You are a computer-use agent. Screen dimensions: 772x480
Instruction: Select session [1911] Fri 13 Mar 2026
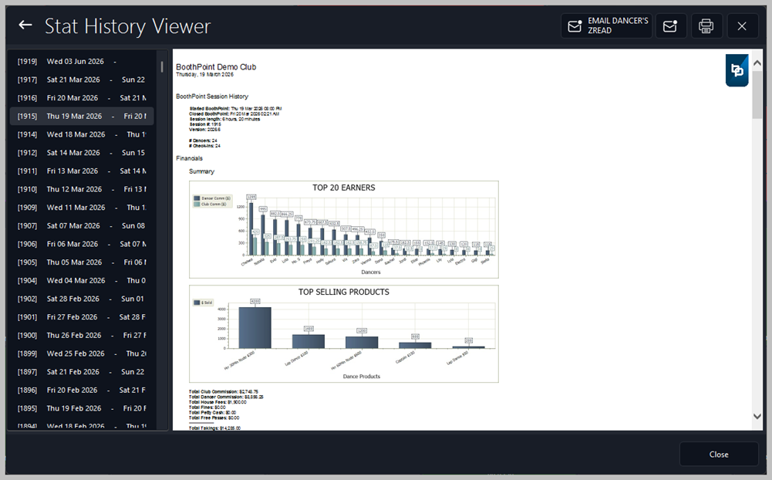82,171
